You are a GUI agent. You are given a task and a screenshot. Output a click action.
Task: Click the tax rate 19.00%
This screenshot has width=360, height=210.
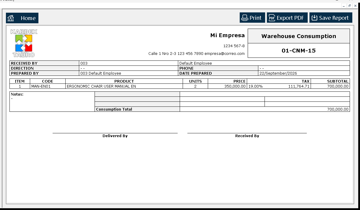[255, 86]
